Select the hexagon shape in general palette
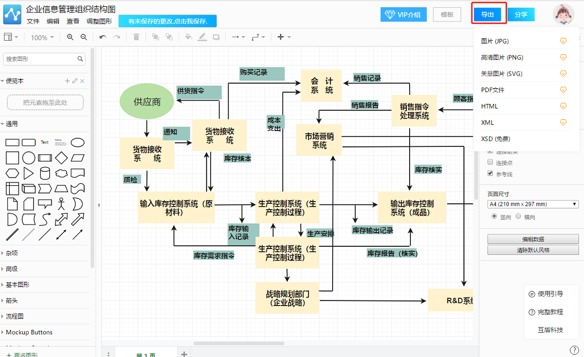The height and width of the screenshot is (357, 584). [12, 173]
